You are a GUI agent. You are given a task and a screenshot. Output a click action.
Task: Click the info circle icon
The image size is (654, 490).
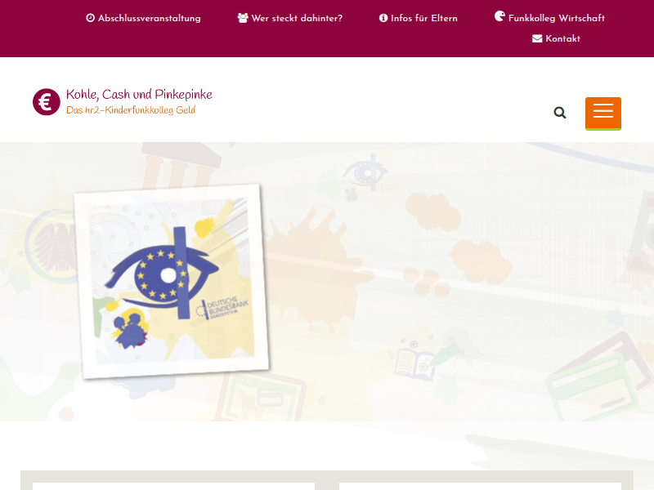point(383,18)
